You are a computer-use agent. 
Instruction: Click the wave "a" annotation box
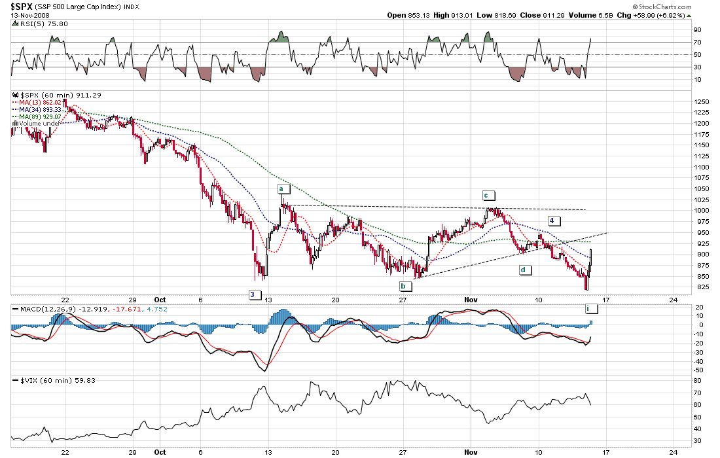(283, 189)
